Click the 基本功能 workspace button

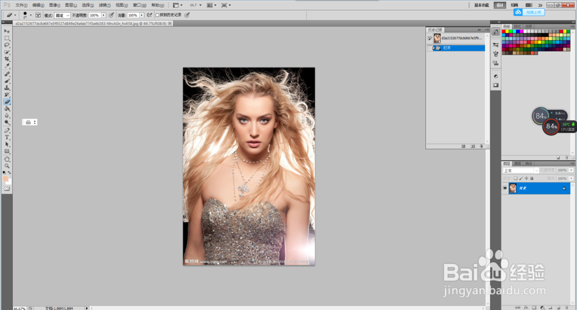pyautogui.click(x=482, y=5)
